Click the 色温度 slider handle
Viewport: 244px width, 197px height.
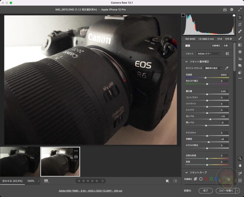click(x=205, y=78)
